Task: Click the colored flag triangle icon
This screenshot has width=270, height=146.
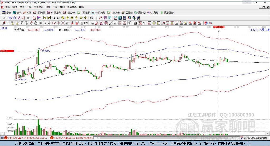Action: click(39, 18)
